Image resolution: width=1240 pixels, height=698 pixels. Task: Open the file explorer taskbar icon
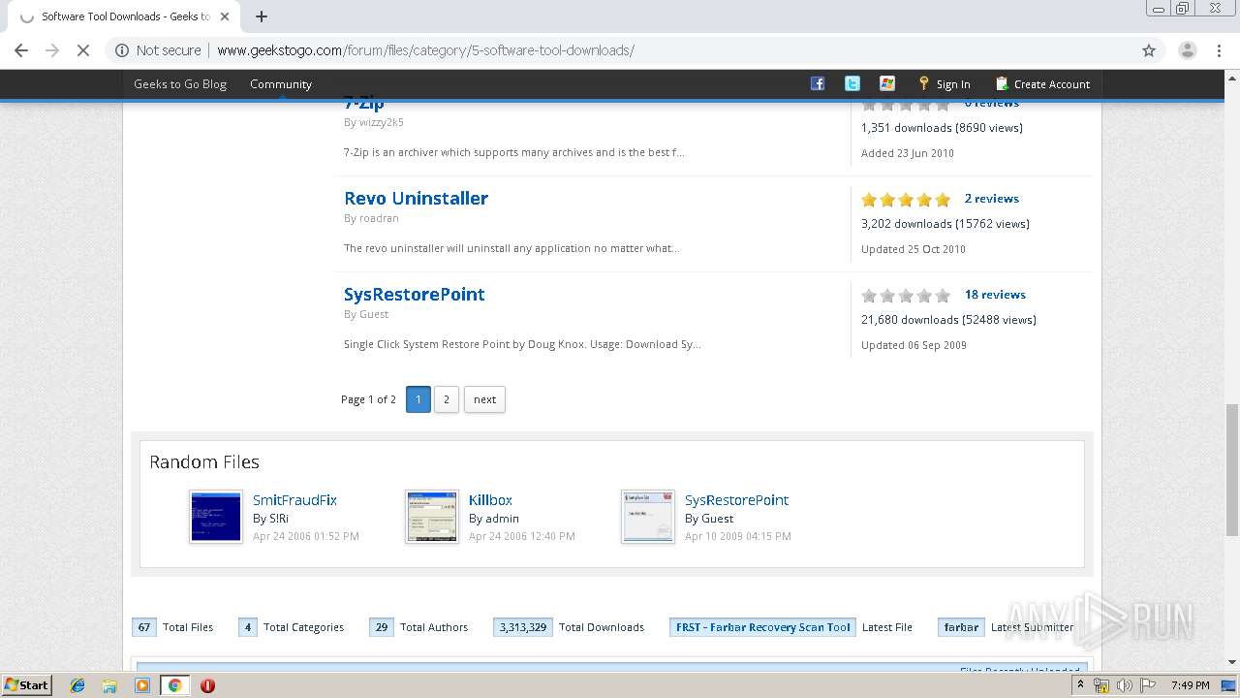tap(109, 685)
